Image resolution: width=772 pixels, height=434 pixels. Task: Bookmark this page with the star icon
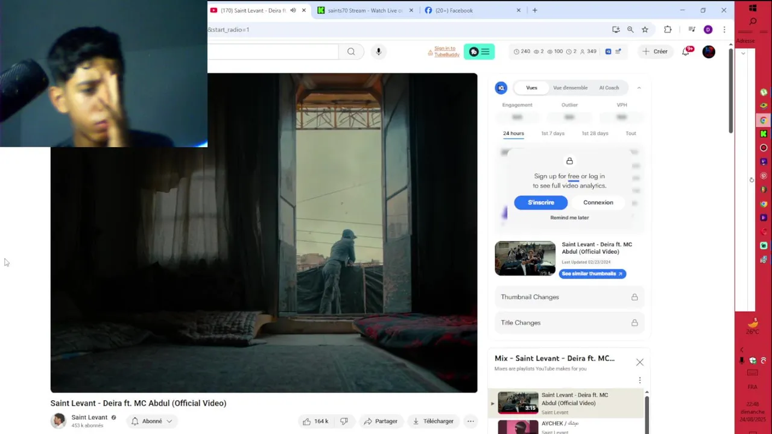(645, 30)
